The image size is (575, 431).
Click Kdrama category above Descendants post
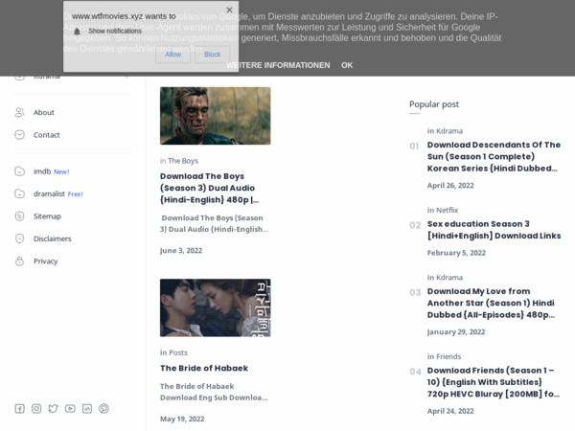pyautogui.click(x=449, y=131)
